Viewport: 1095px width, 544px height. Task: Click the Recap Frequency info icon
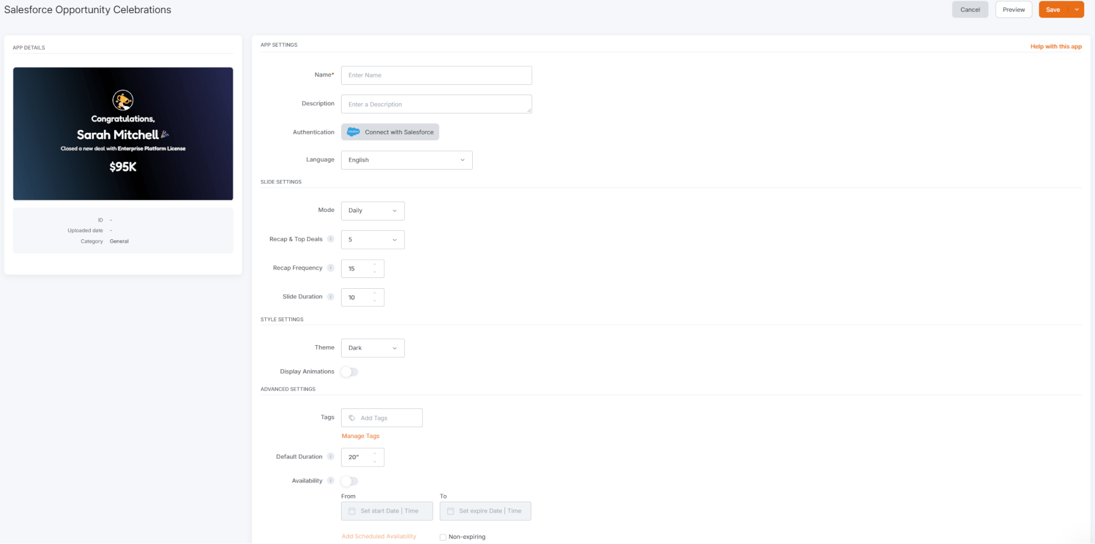331,268
